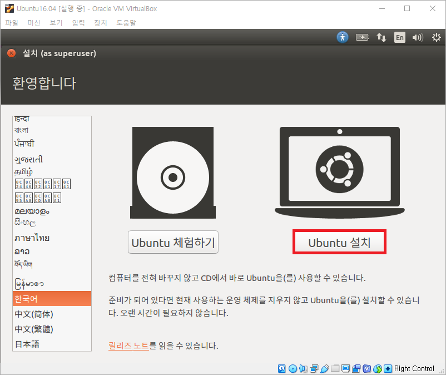The image size is (446, 375).
Task: Select the Tibetan language entry
Action: tap(52, 265)
